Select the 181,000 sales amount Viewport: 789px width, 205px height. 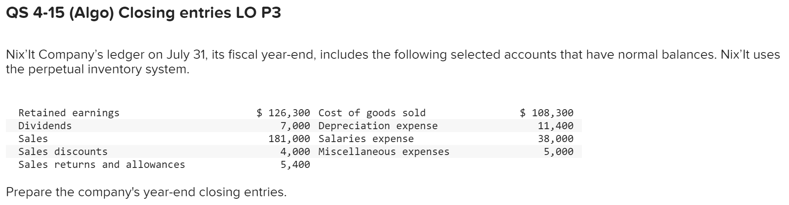(289, 139)
